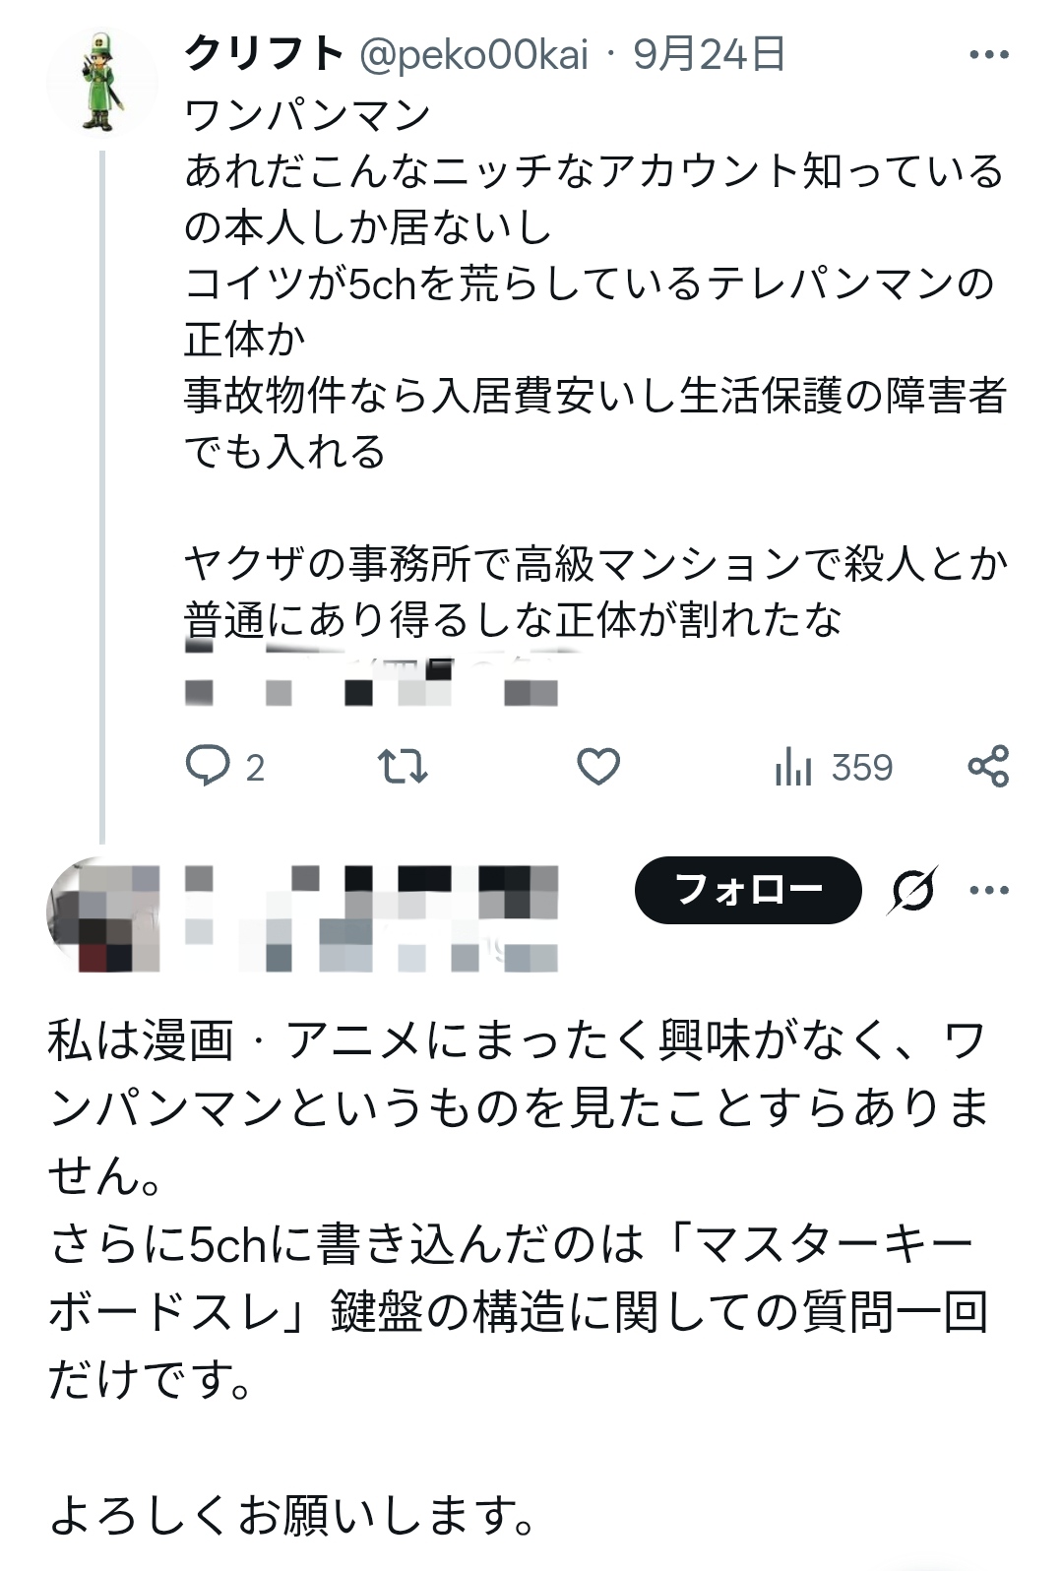Share クリフト's tweet
Screen dimensions: 1062x1571
click(x=988, y=767)
